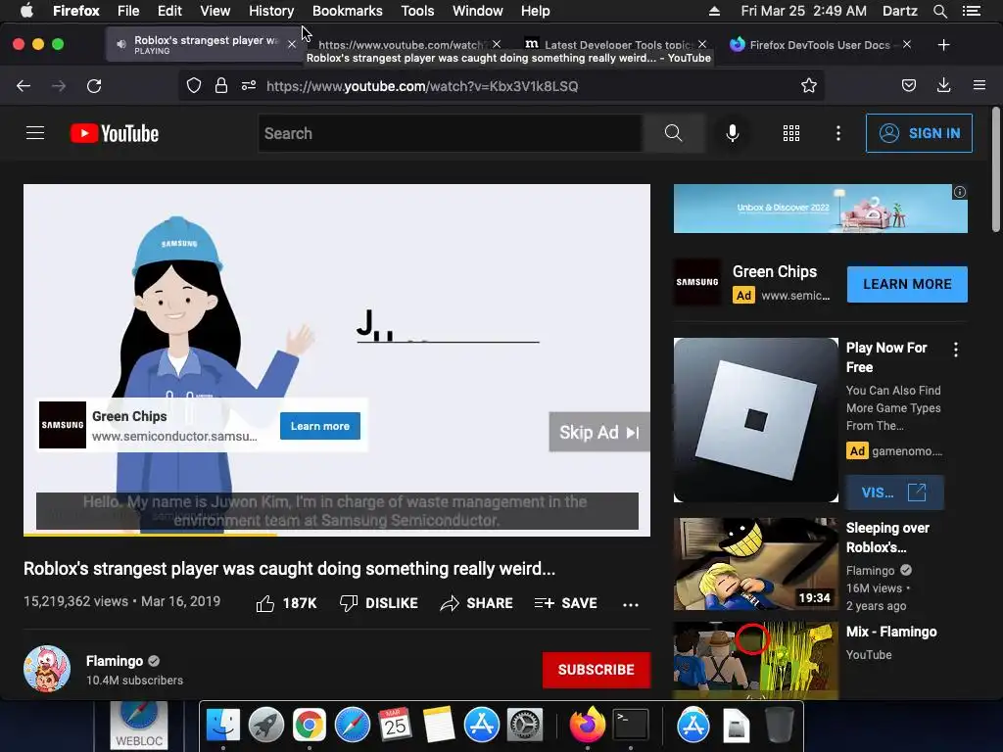
Task: Open the Unbox & Discover 2022 banner
Action: coord(820,209)
